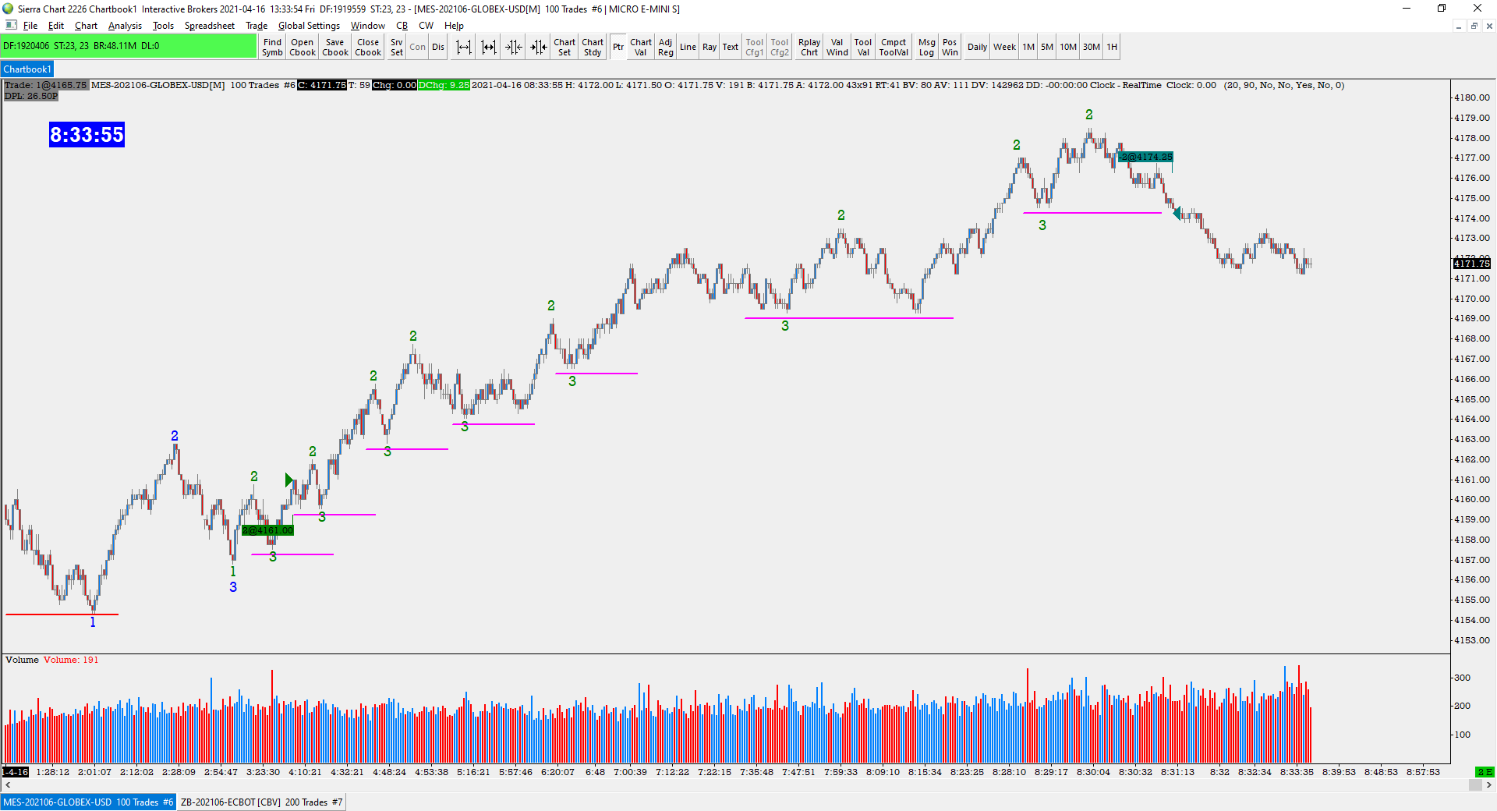Open the Trade menu
The width and height of the screenshot is (1497, 811).
(x=257, y=26)
